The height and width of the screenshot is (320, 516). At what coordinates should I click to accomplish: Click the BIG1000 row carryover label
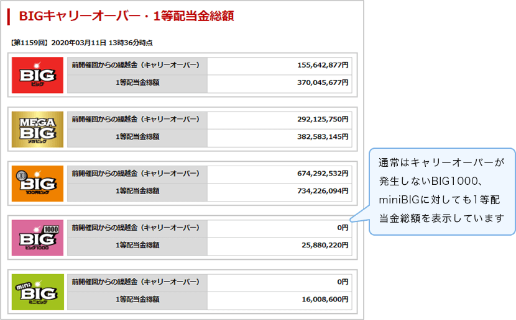pyautogui.click(x=137, y=228)
